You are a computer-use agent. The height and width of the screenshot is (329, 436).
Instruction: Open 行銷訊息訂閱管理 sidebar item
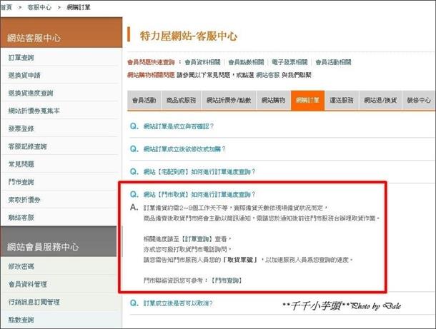[x=34, y=302]
